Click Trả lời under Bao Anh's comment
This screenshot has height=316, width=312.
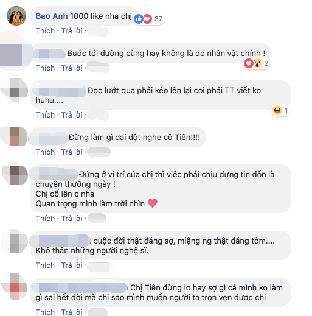[72, 31]
